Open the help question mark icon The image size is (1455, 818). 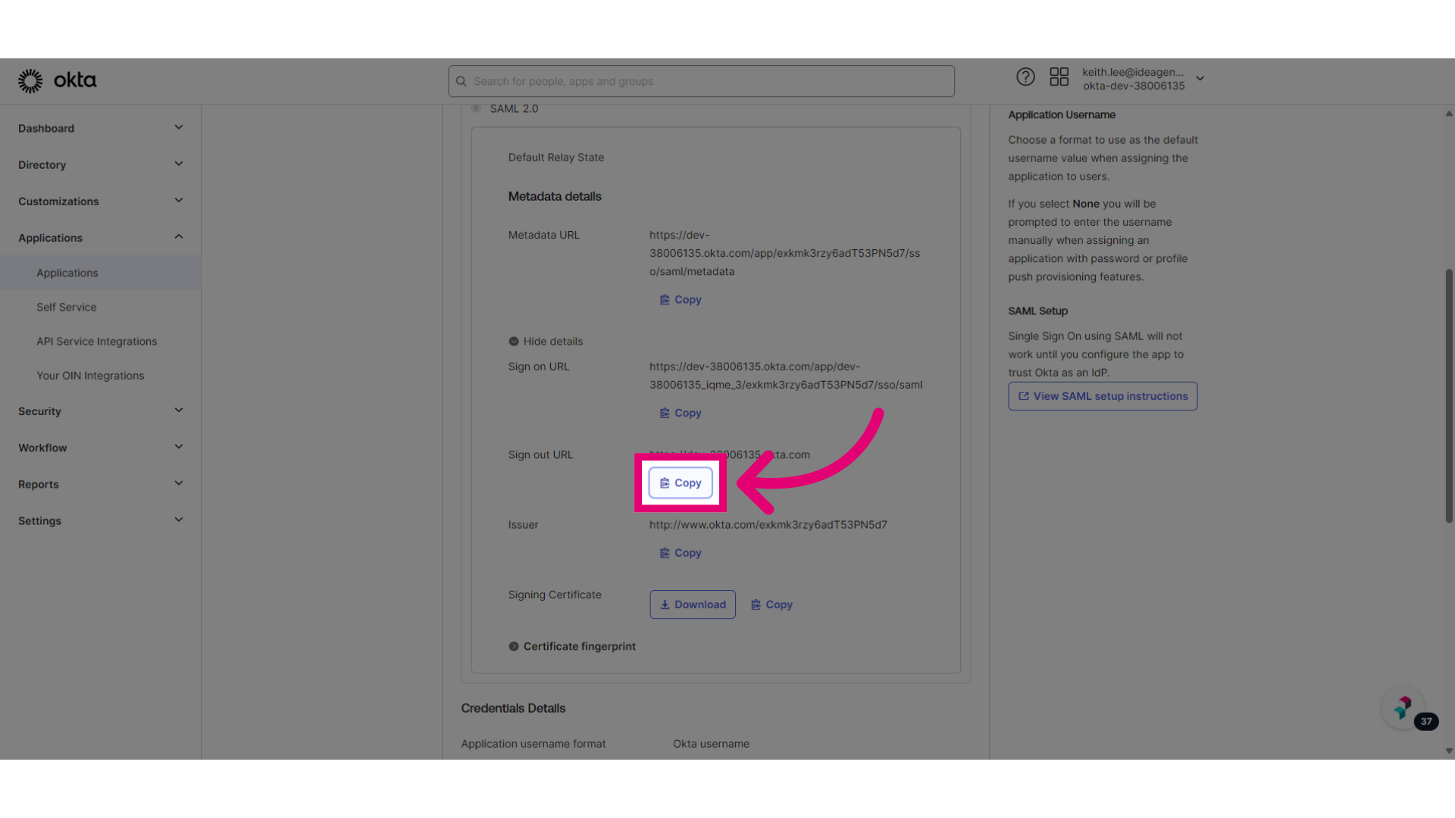click(1025, 76)
